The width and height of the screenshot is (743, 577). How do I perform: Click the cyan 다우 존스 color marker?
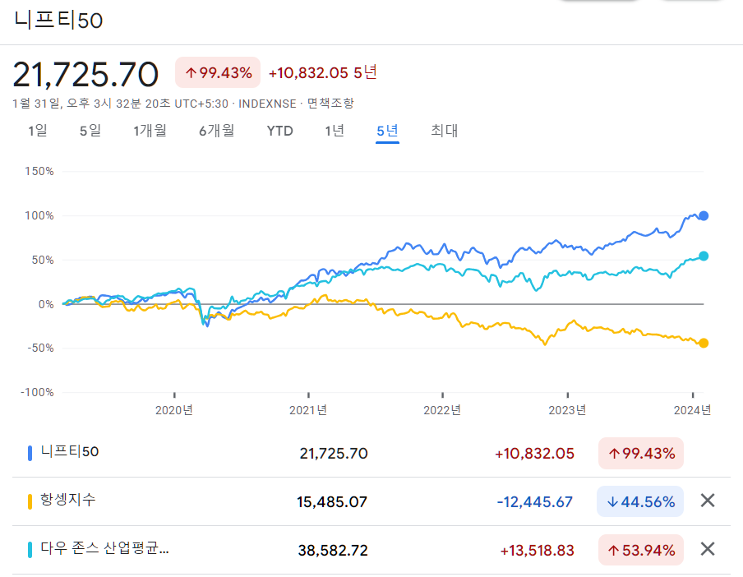(x=30, y=550)
